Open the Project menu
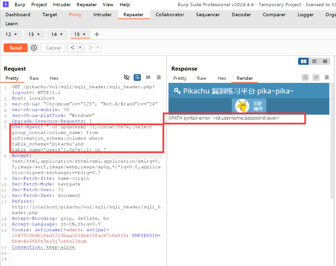This screenshot has height=266, width=336. [39, 5]
